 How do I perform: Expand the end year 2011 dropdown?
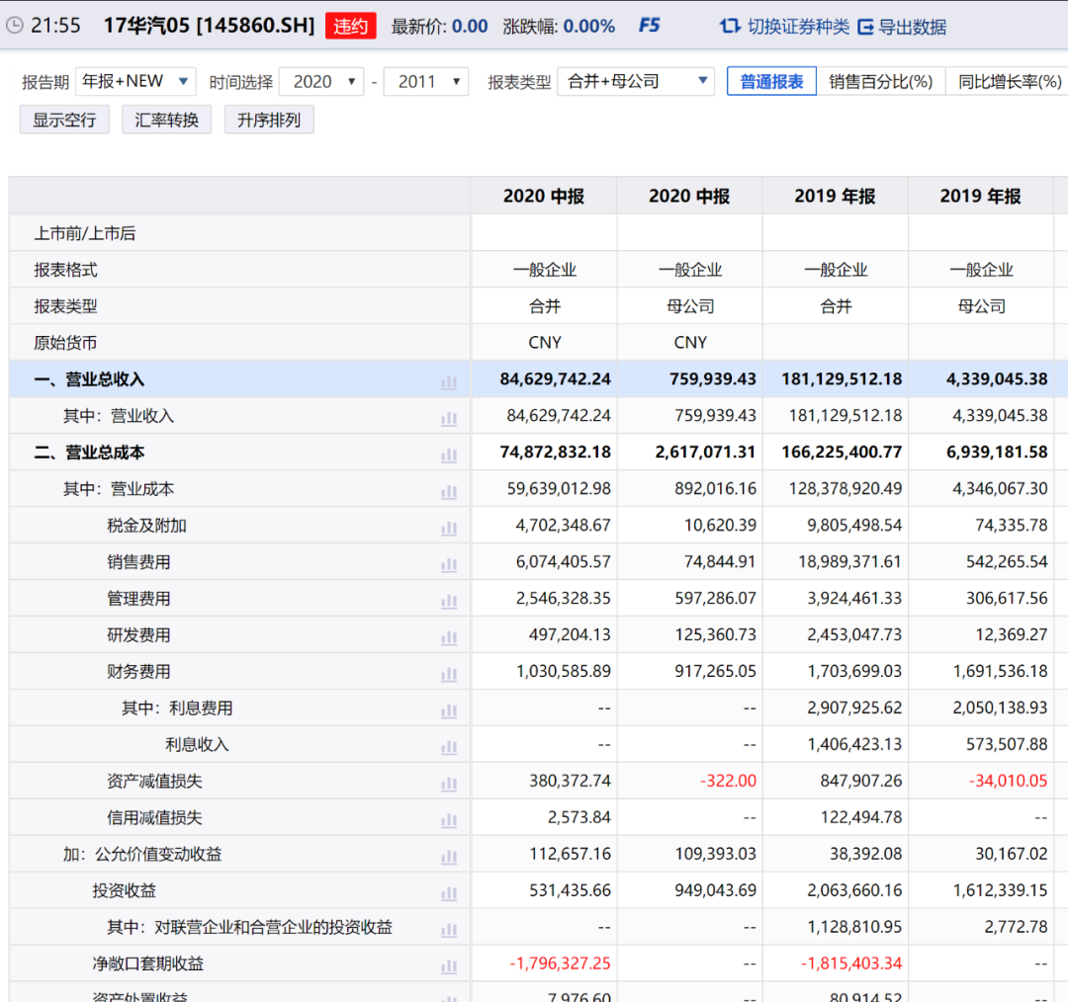tap(426, 81)
